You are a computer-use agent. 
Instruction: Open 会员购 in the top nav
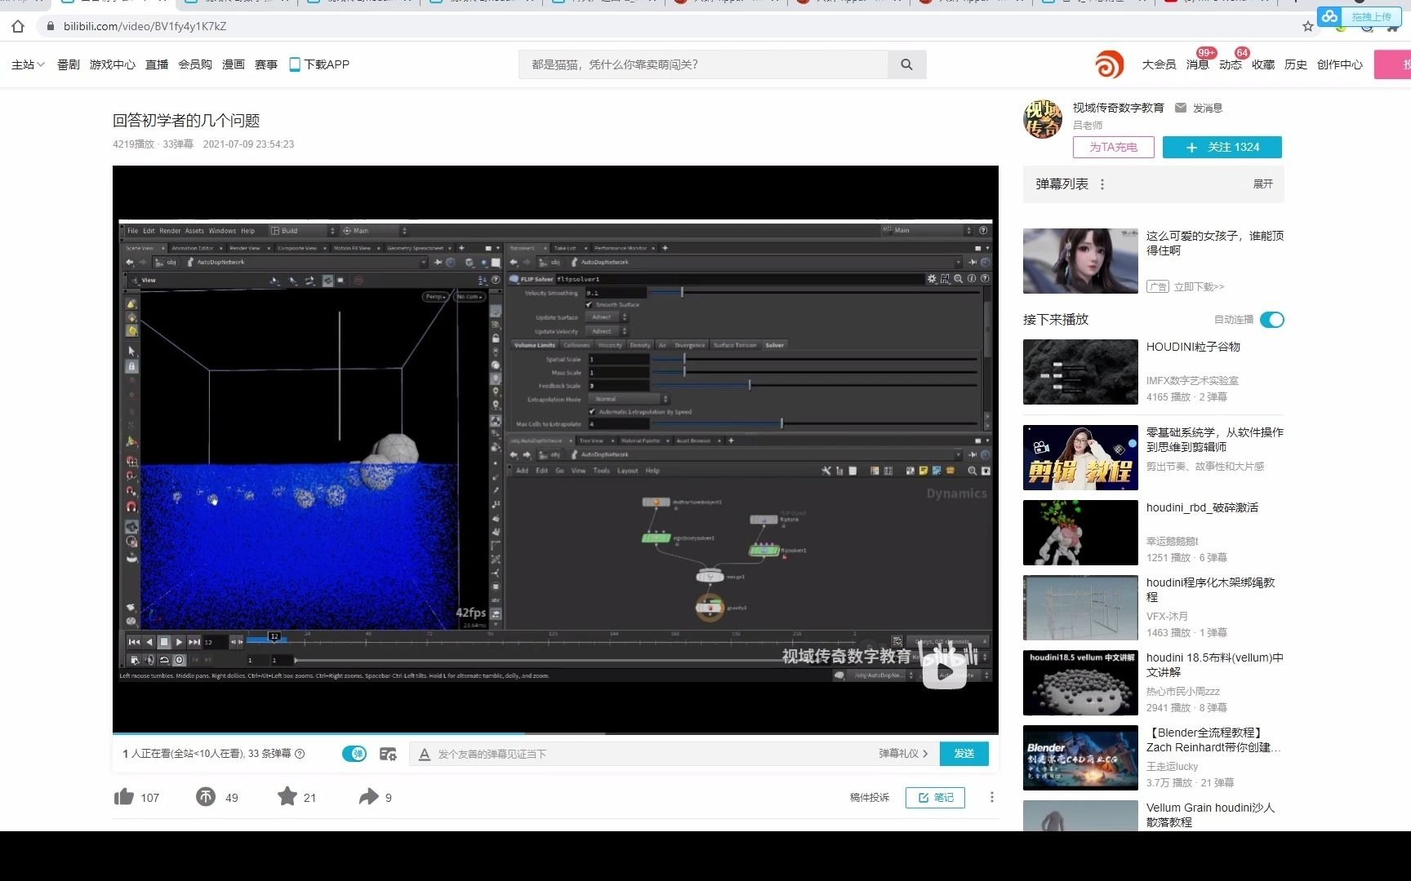click(x=195, y=64)
